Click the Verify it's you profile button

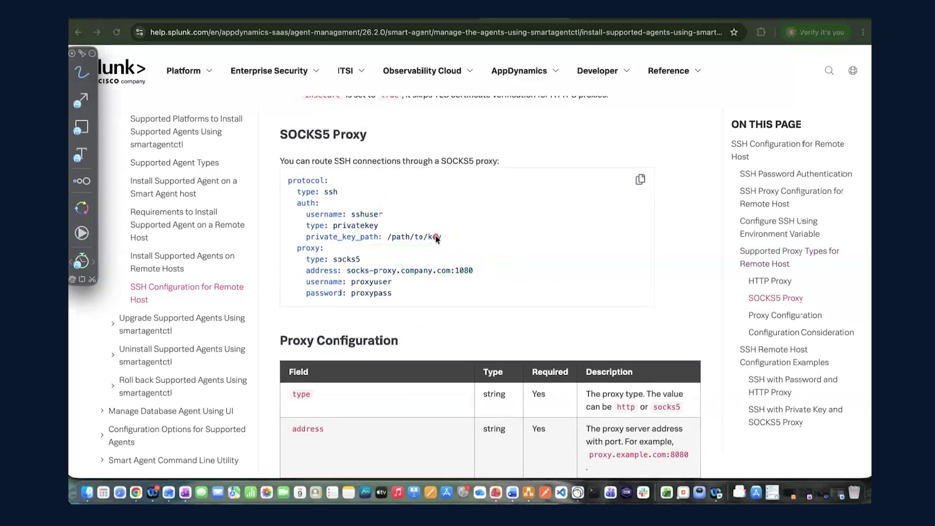coord(816,32)
